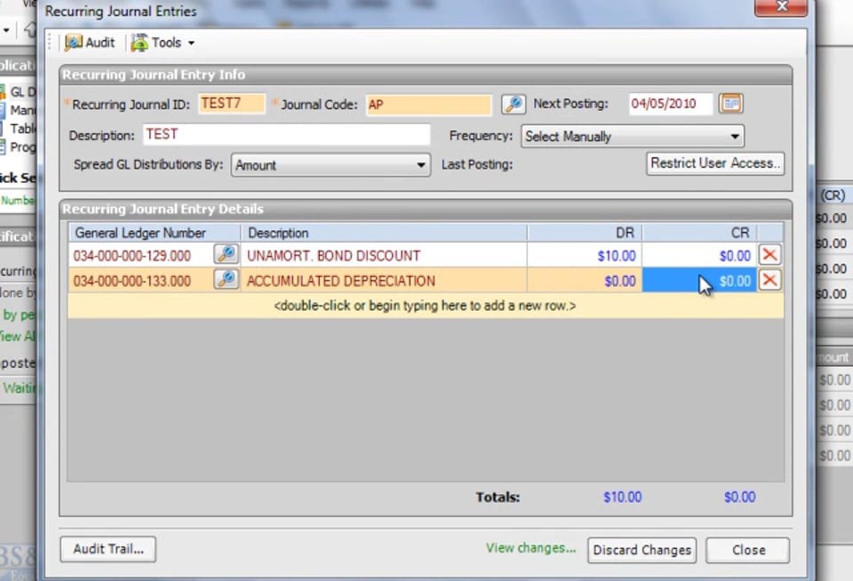Open Journal Code lookup magnifier
Viewport: 853px width, 581px height.
pos(513,104)
